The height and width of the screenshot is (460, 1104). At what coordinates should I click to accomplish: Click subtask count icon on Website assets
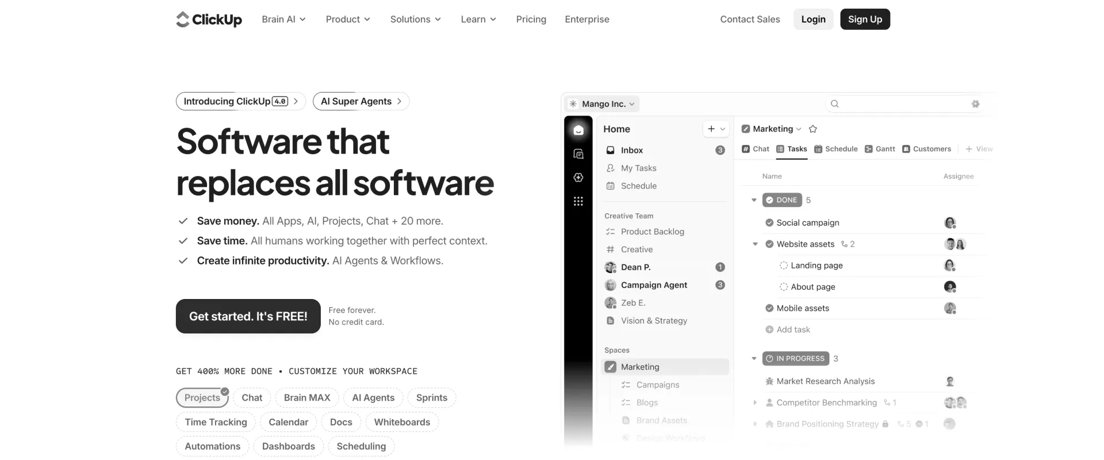click(x=844, y=244)
